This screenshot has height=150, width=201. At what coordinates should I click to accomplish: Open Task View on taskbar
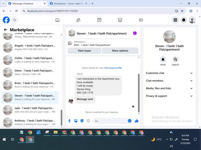point(12,140)
